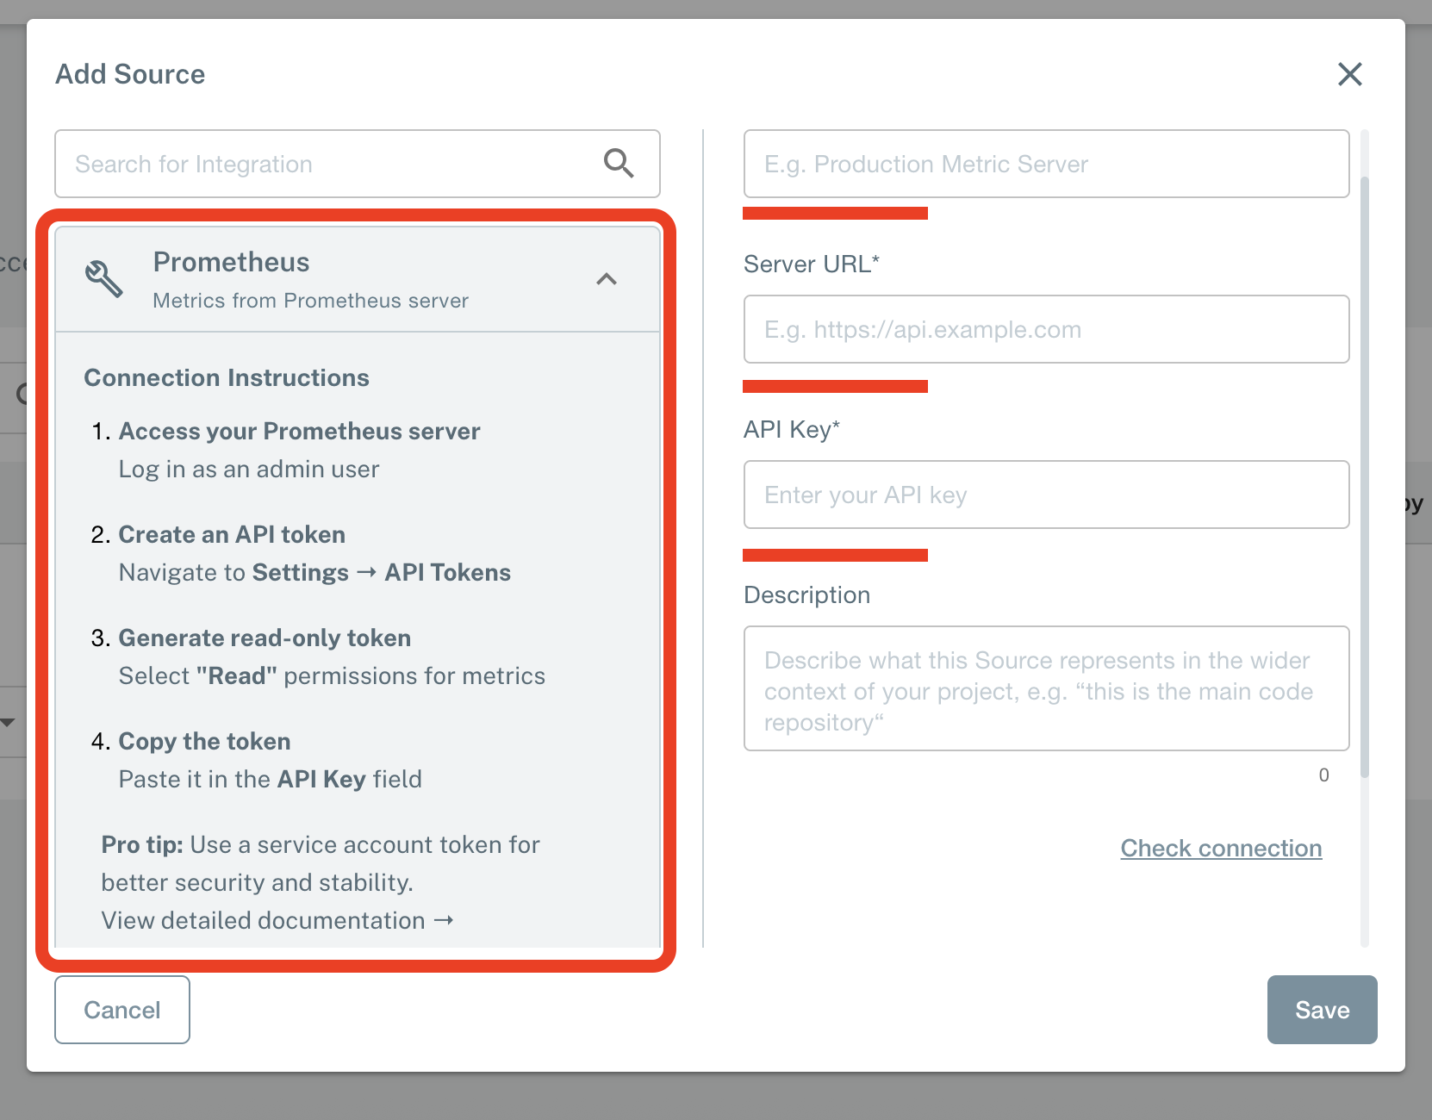Image resolution: width=1432 pixels, height=1120 pixels.
Task: Click 'Navigate to Settings → API Tokens' text
Action: coord(314,572)
